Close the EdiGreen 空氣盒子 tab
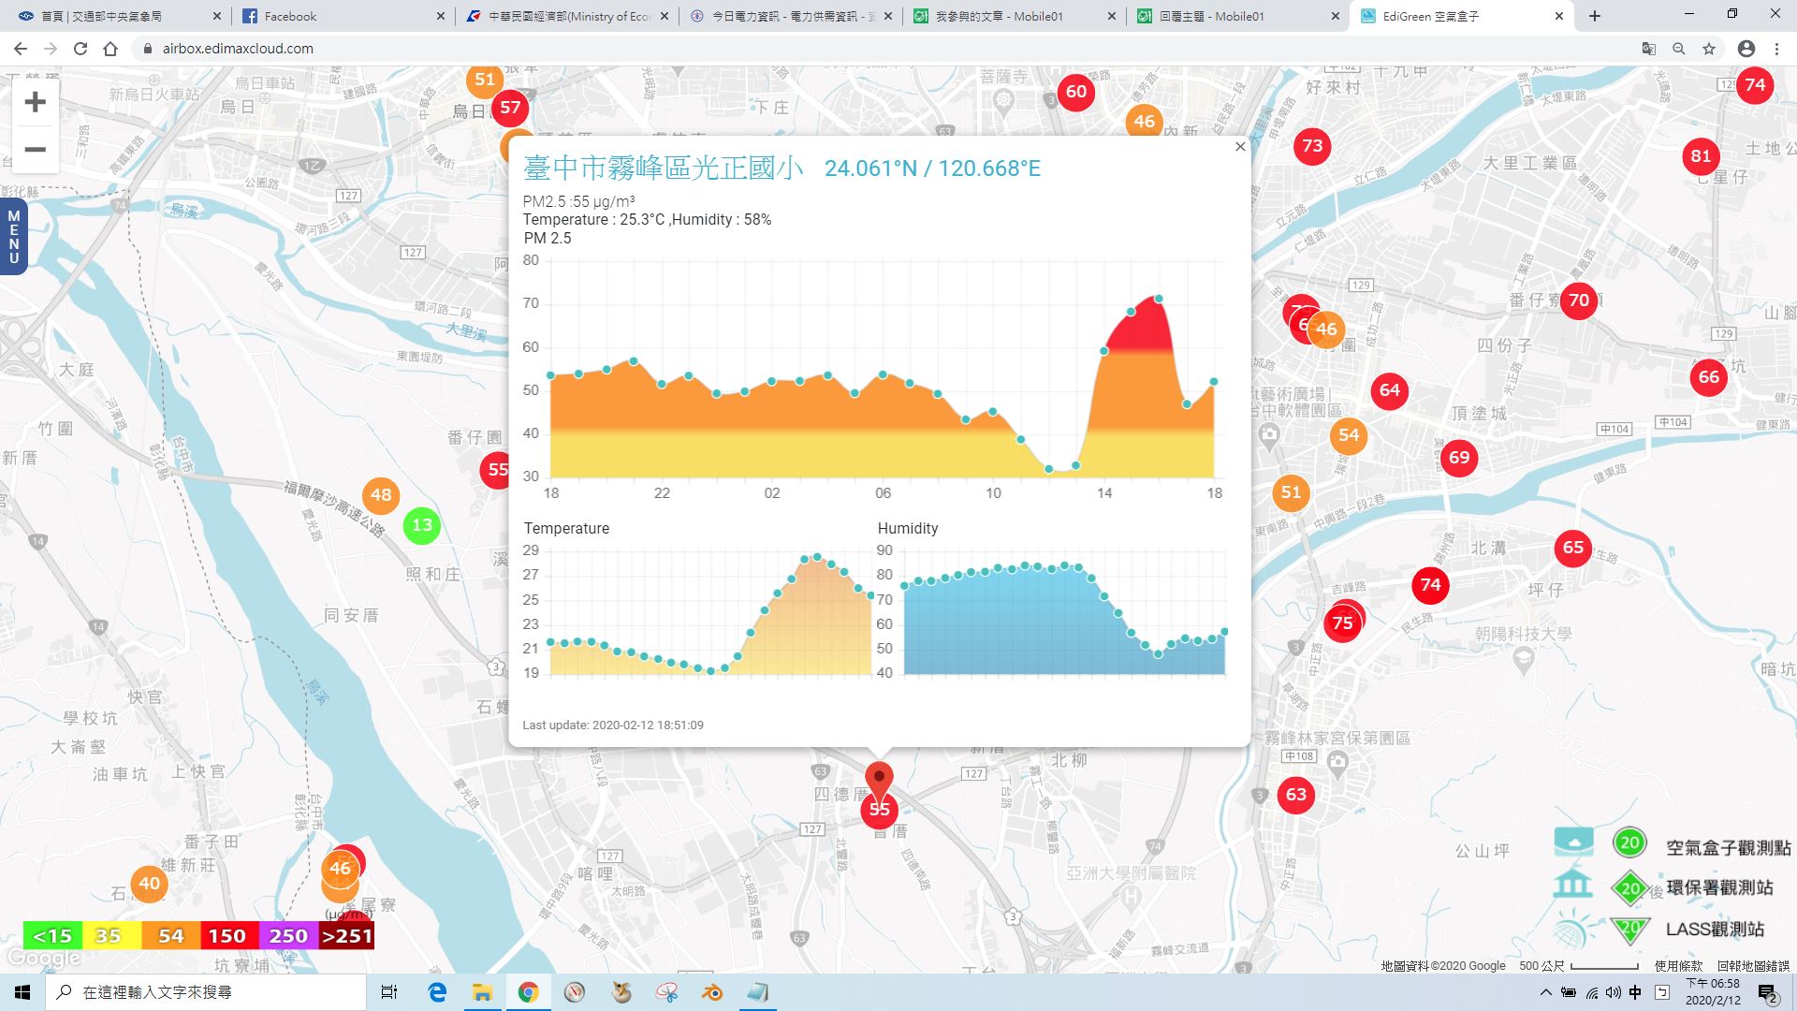The image size is (1797, 1011). click(1559, 16)
